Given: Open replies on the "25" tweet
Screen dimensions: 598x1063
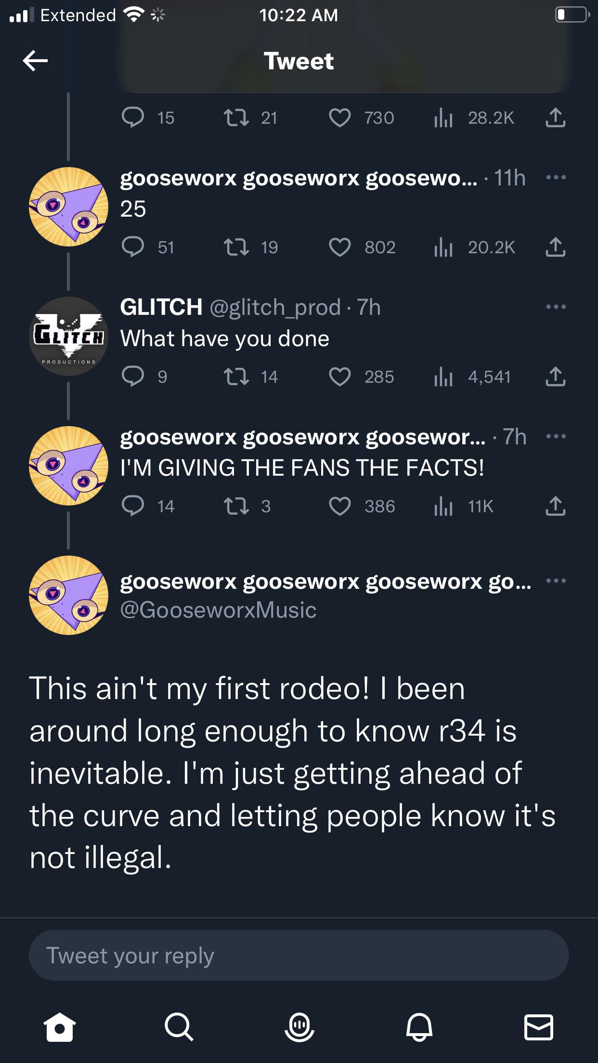Looking at the screenshot, I should coord(133,247).
